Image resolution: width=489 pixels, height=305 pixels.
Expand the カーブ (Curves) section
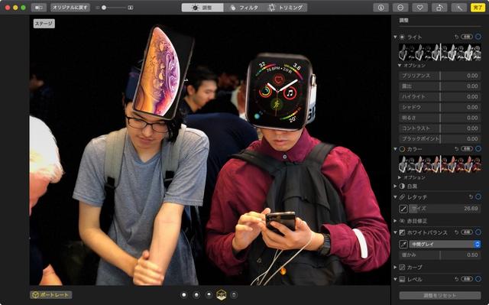pyautogui.click(x=395, y=268)
